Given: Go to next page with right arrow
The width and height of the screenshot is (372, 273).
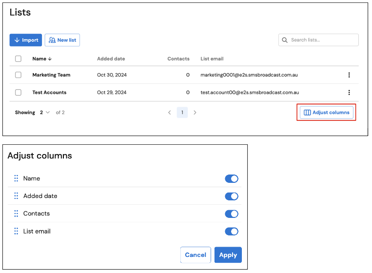Looking at the screenshot, I should [x=195, y=113].
